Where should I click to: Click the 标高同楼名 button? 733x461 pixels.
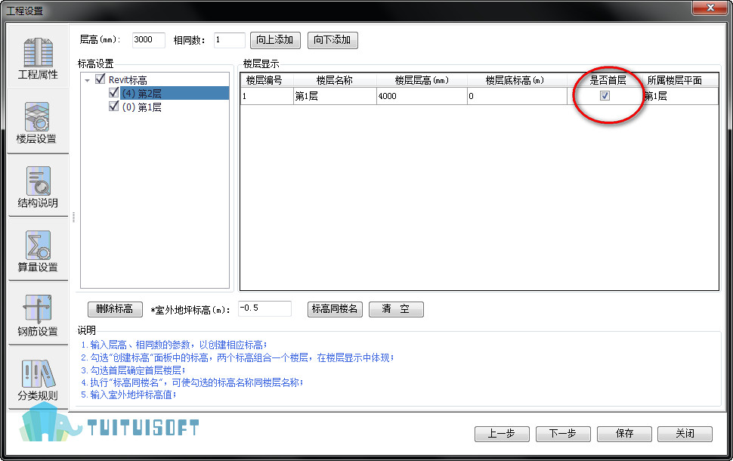click(336, 309)
